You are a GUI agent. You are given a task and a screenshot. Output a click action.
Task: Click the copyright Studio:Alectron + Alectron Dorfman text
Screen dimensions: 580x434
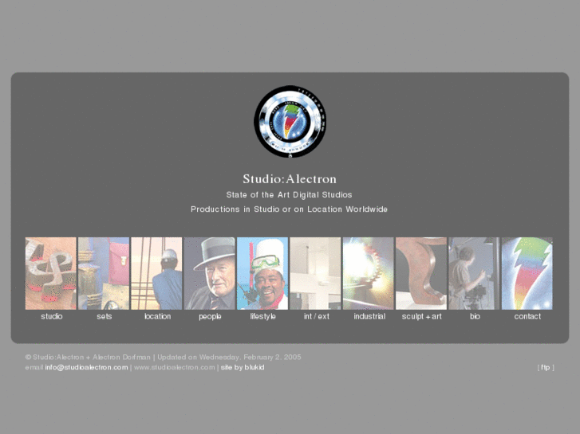(88, 358)
